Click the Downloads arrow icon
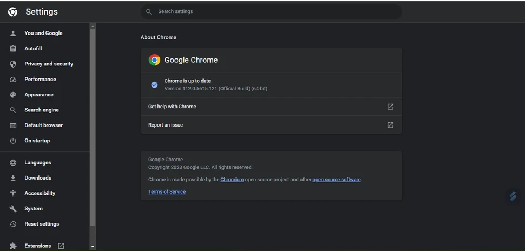Screen dimensions: 525x251 (x=13, y=178)
